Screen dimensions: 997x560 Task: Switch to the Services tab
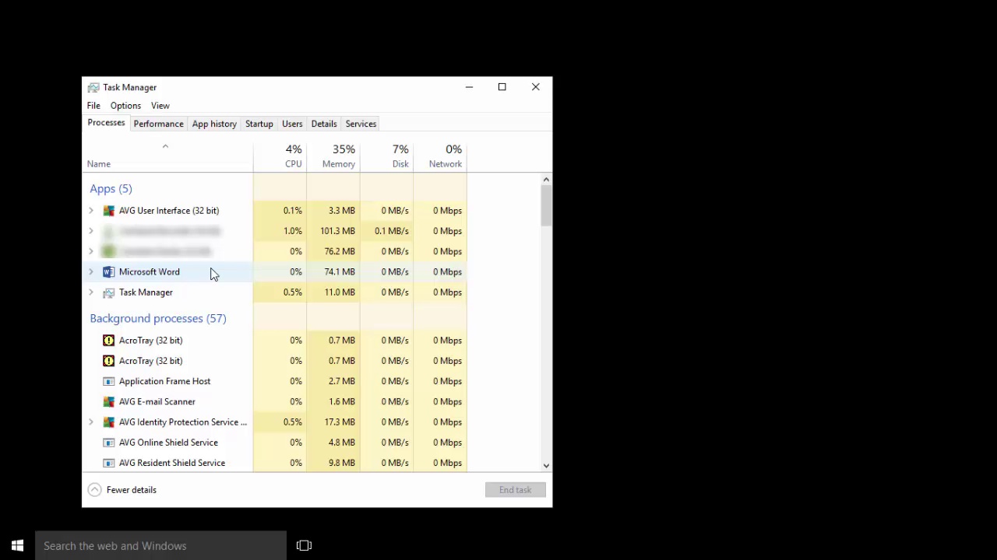[361, 124]
